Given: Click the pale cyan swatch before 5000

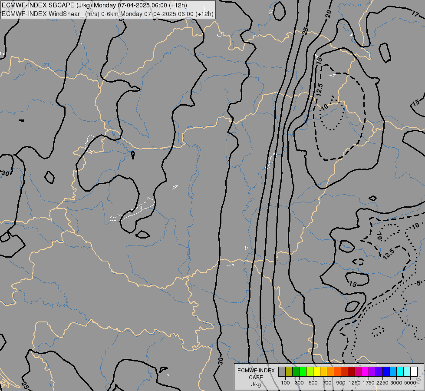Looking at the screenshot, I should [407, 372].
